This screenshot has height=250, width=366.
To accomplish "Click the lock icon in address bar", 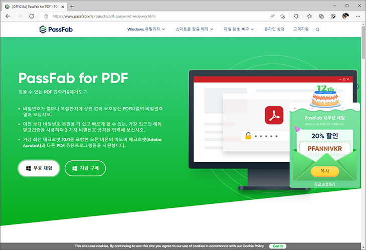I will click(x=46, y=16).
